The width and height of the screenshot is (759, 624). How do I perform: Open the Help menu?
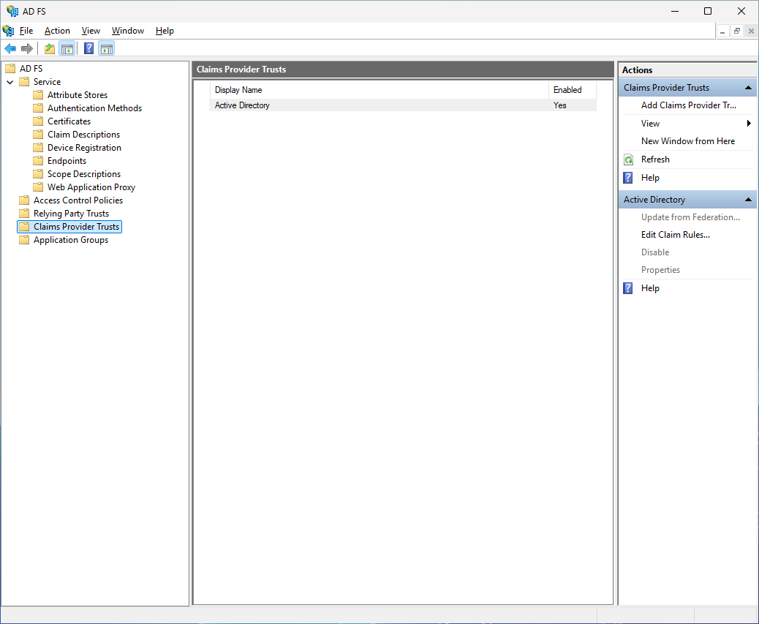[165, 31]
